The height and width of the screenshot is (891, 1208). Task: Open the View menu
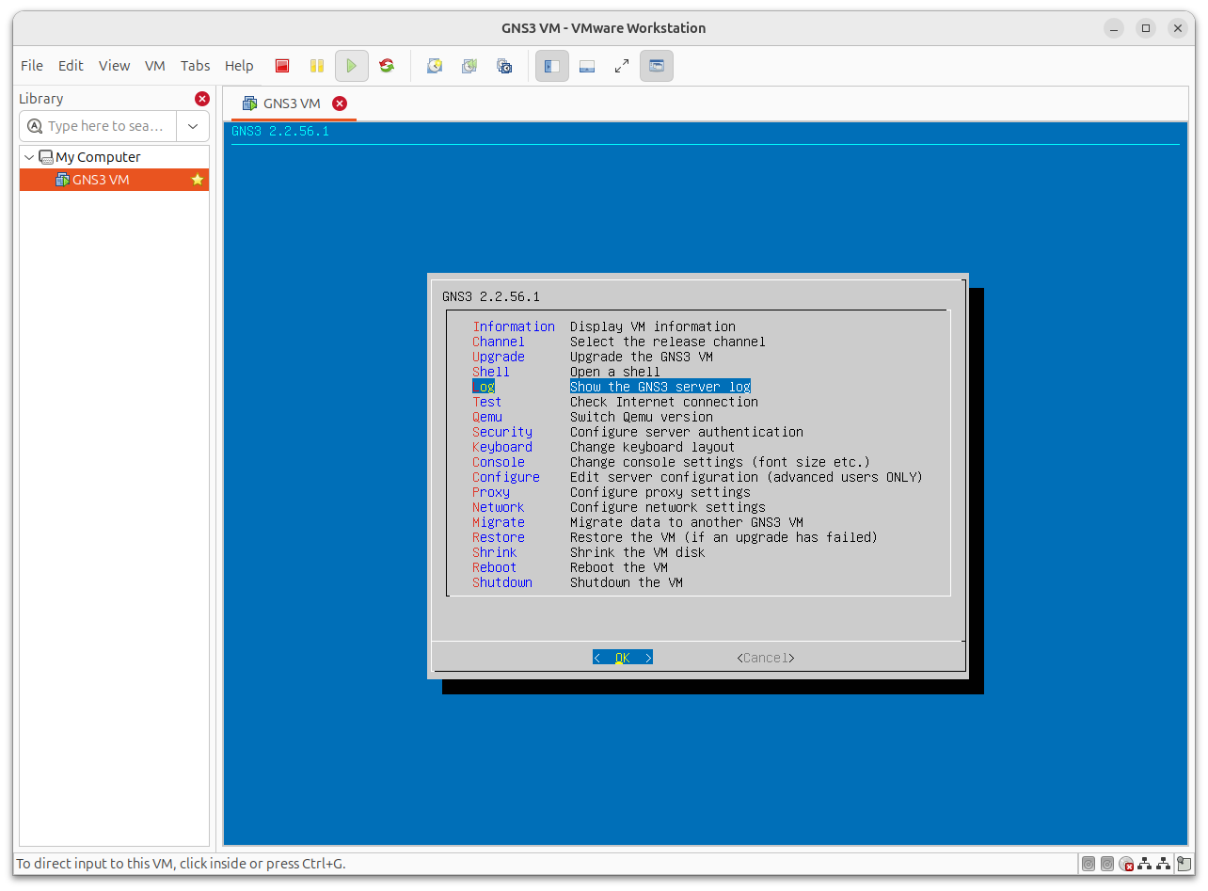pos(114,66)
